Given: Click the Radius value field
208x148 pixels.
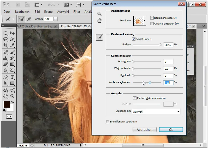Looking at the screenshot, I should click(168, 45).
